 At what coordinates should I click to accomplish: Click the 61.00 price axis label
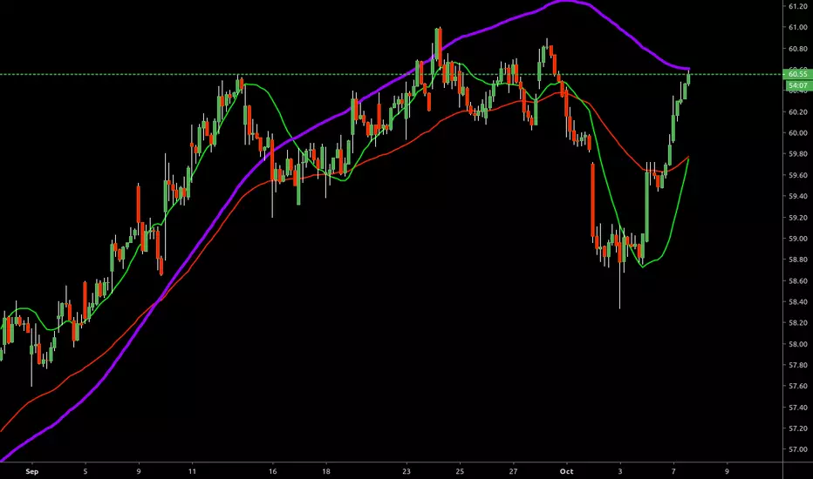pos(797,28)
